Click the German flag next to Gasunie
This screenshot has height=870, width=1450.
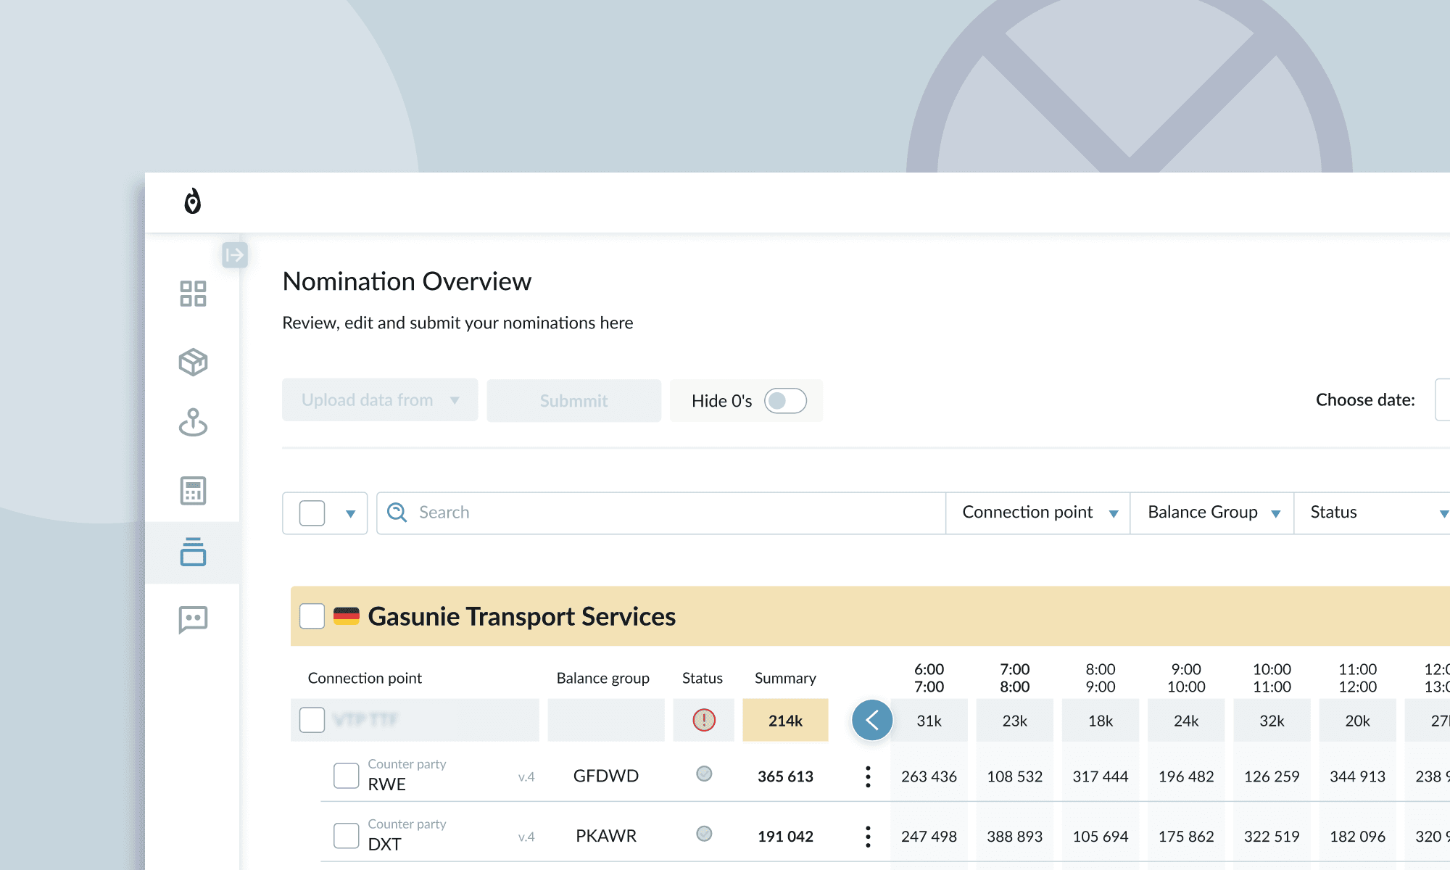click(347, 616)
